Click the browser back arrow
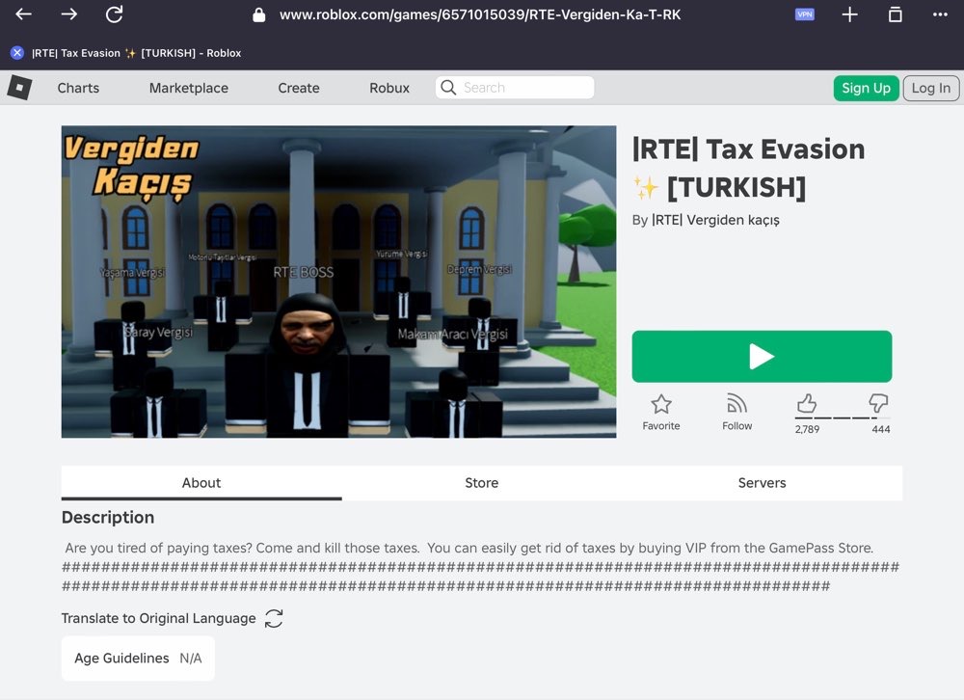Viewport: 964px width, 700px height. tap(23, 14)
